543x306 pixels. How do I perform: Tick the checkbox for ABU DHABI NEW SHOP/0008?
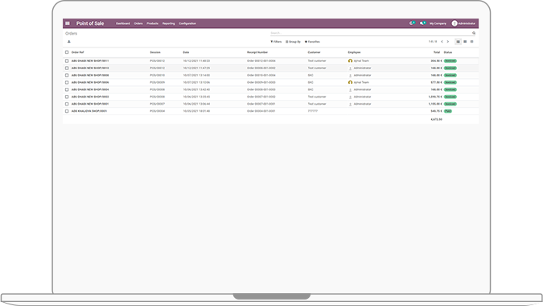(x=67, y=75)
